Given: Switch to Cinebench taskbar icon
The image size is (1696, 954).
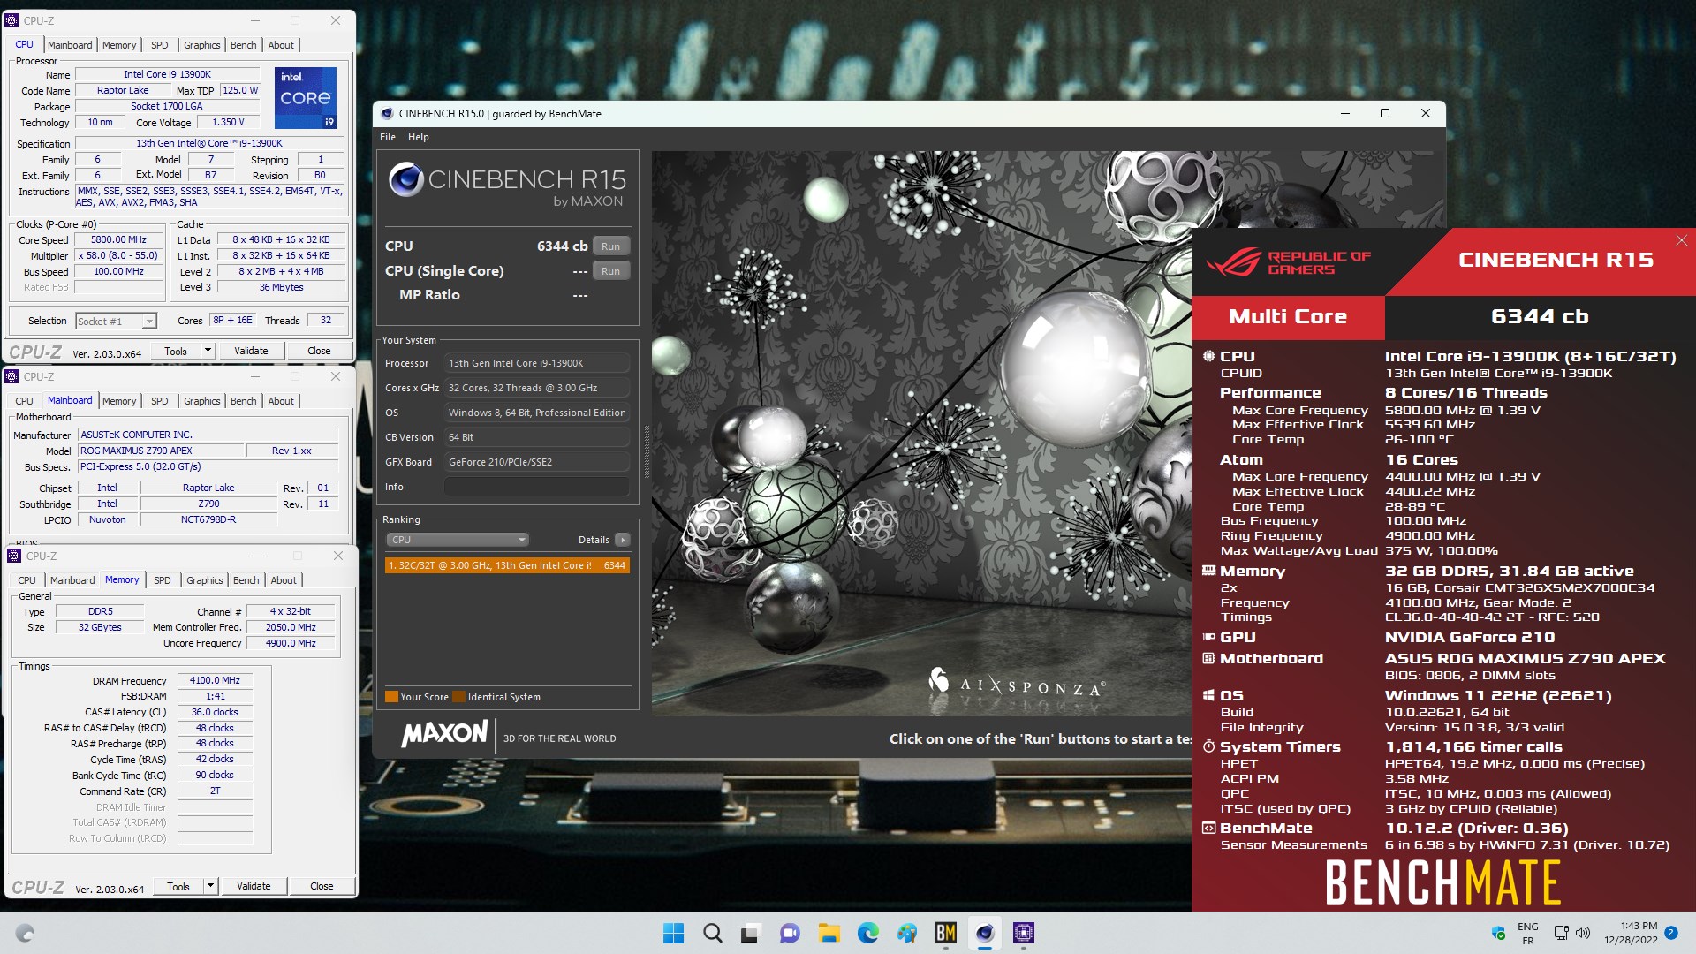Looking at the screenshot, I should [x=984, y=933].
